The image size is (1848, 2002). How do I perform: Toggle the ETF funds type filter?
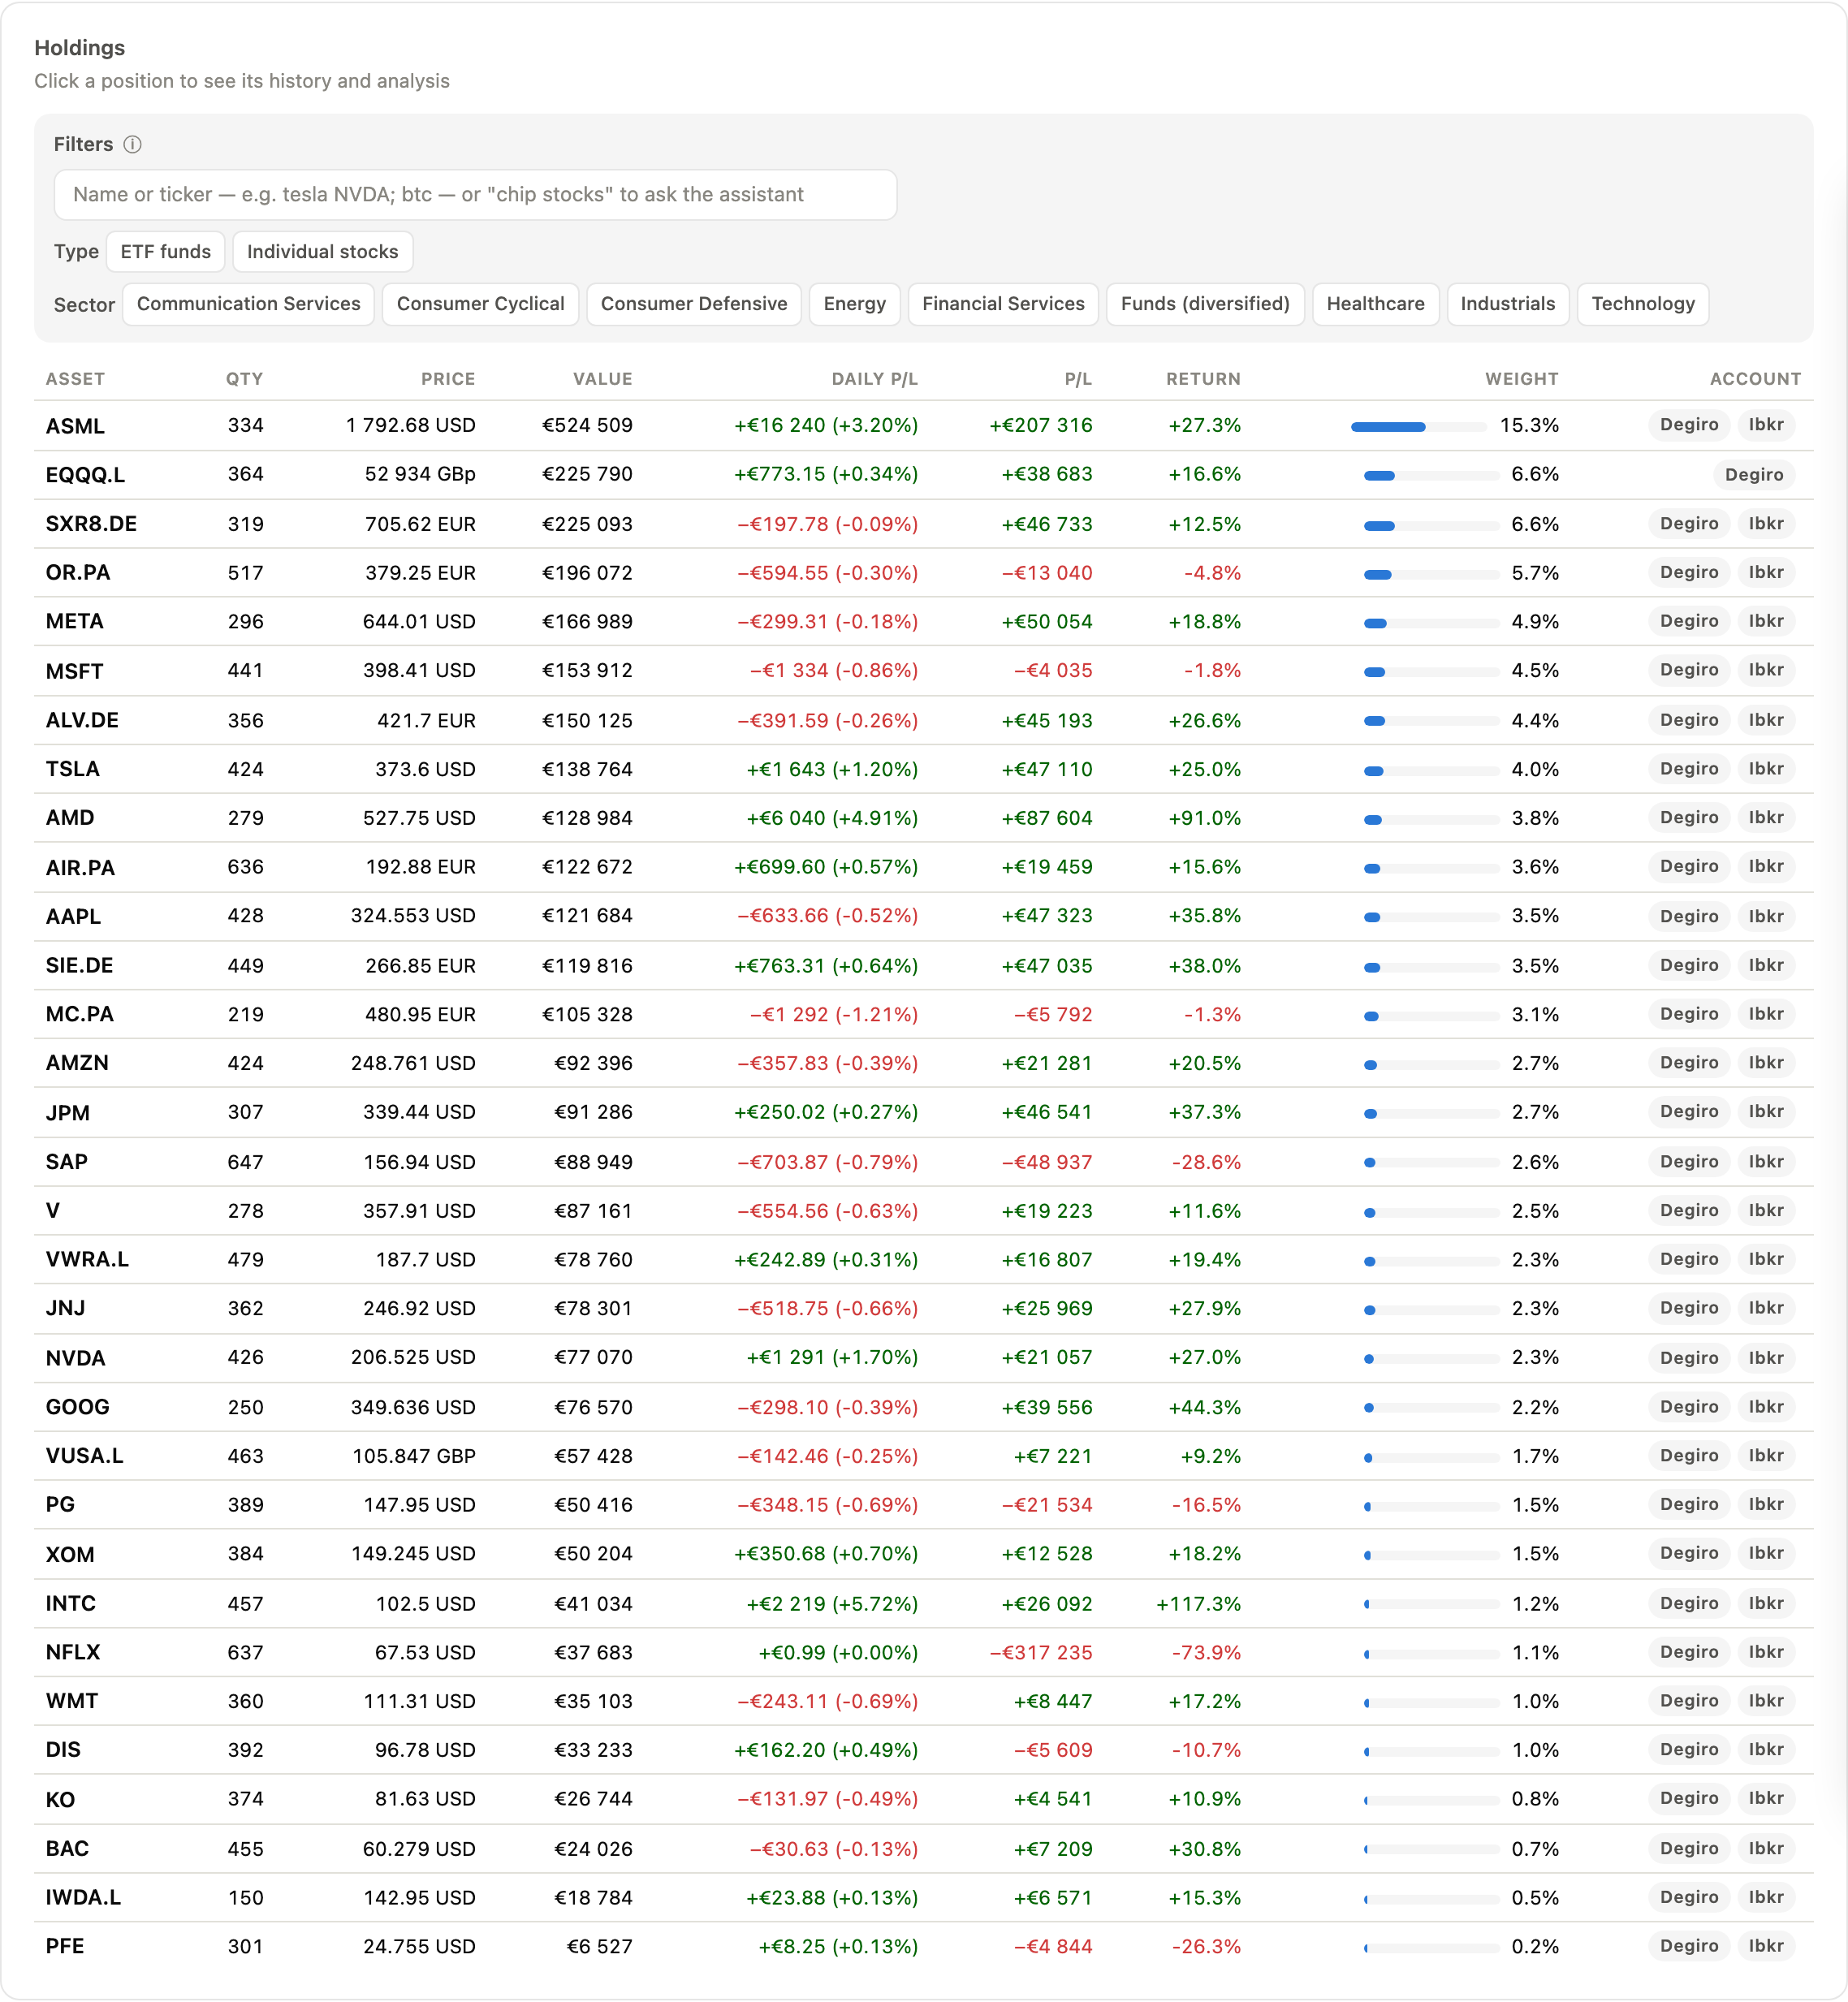pyautogui.click(x=166, y=251)
